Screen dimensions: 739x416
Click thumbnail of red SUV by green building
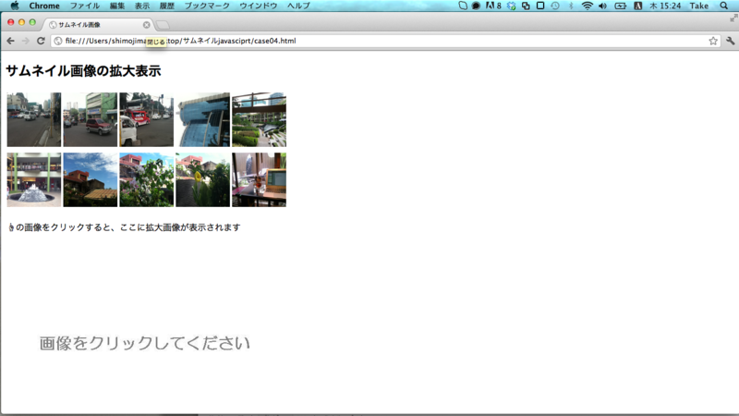tap(90, 119)
